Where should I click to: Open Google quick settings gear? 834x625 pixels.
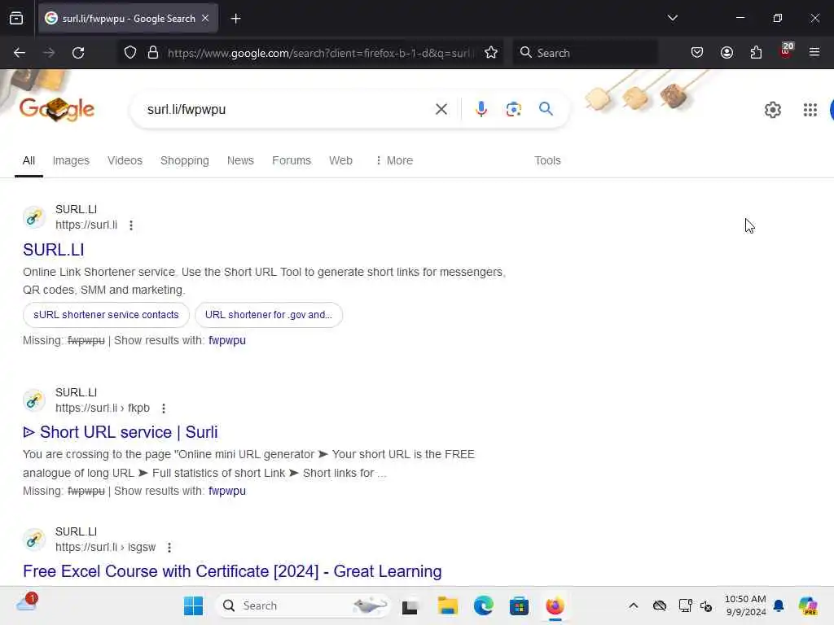pos(772,110)
